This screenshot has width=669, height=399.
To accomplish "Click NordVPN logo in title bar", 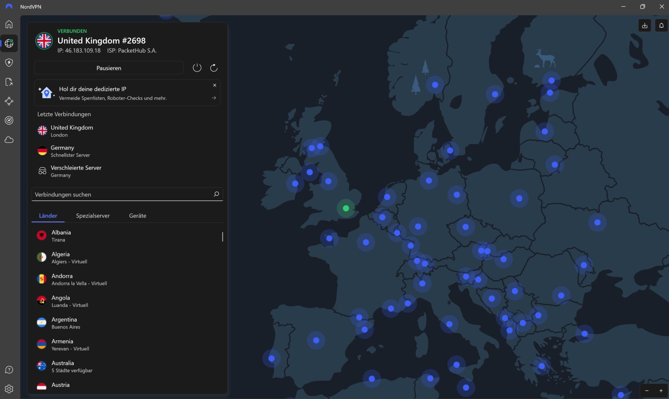I will [9, 7].
